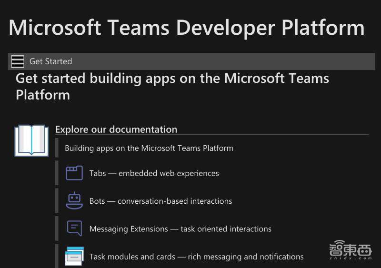Open Task modules and cards link

(x=196, y=257)
